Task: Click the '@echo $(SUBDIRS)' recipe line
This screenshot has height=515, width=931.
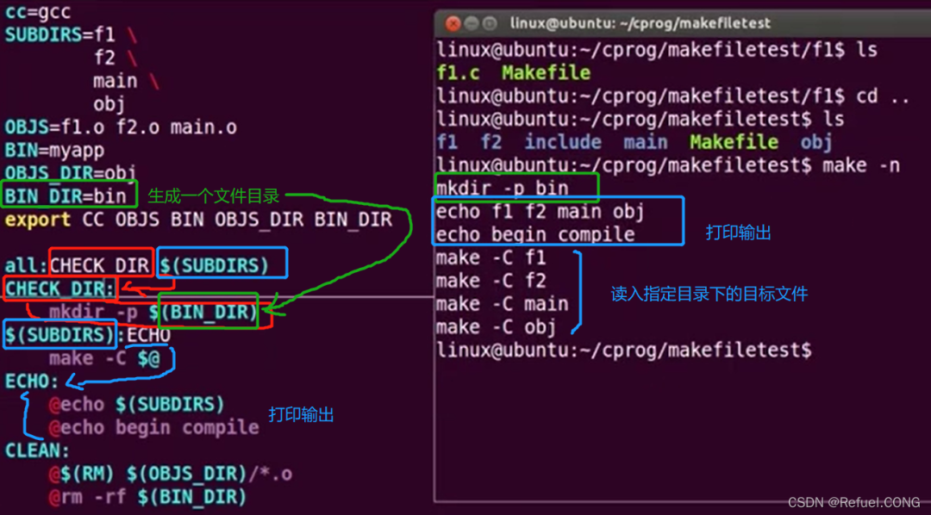Action: 136,405
